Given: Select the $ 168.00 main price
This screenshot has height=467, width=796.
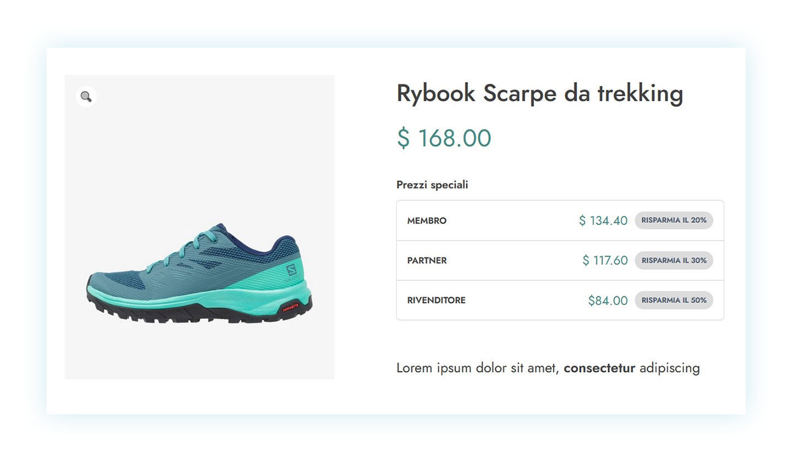Looking at the screenshot, I should click(x=444, y=138).
